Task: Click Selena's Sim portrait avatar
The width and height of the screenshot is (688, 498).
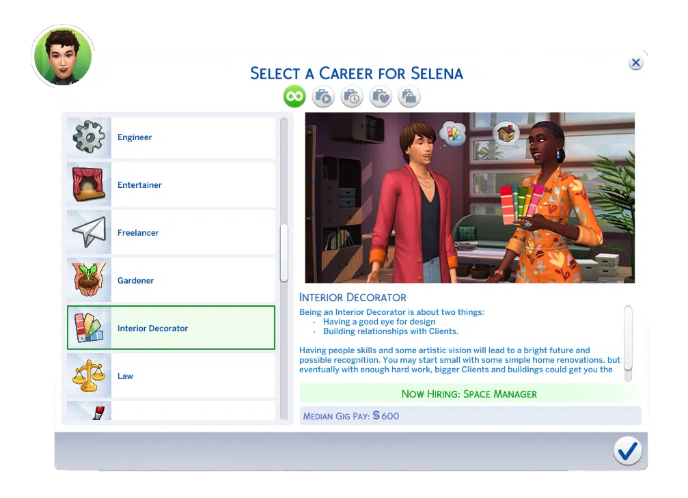Action: click(61, 56)
